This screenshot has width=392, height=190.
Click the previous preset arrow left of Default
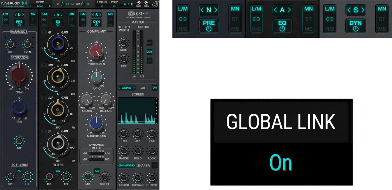pos(30,6)
